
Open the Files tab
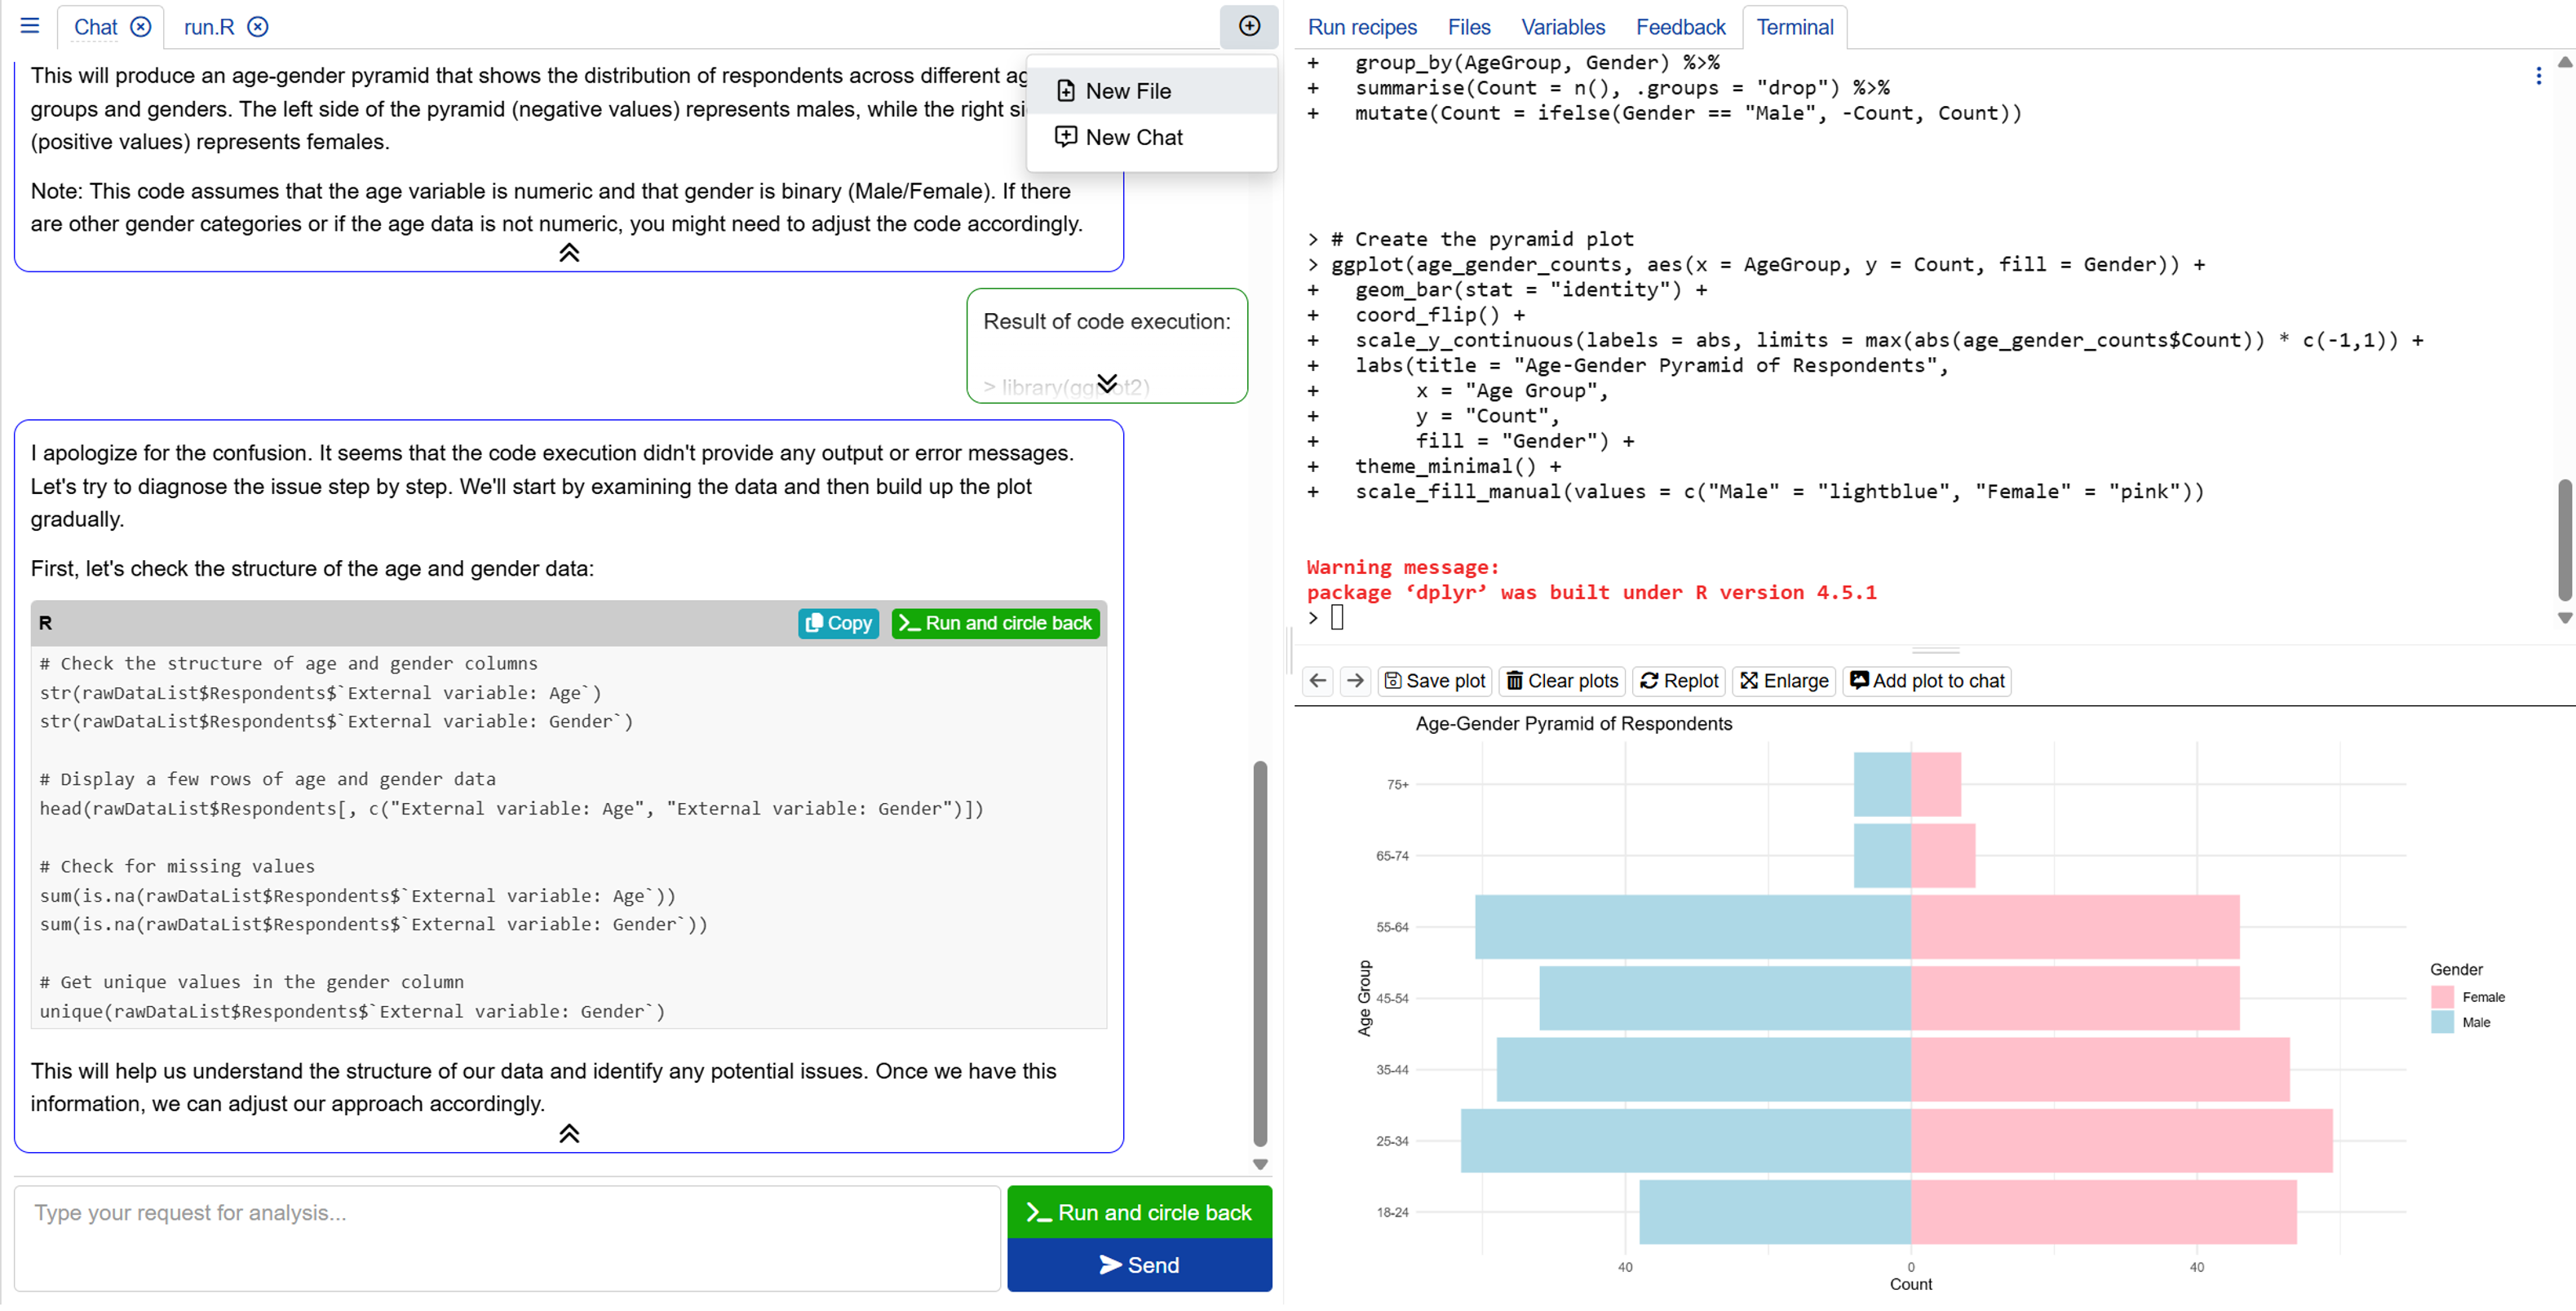point(1468,27)
